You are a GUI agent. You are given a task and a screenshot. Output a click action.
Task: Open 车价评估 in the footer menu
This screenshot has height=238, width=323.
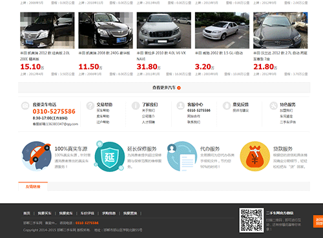coord(87,213)
